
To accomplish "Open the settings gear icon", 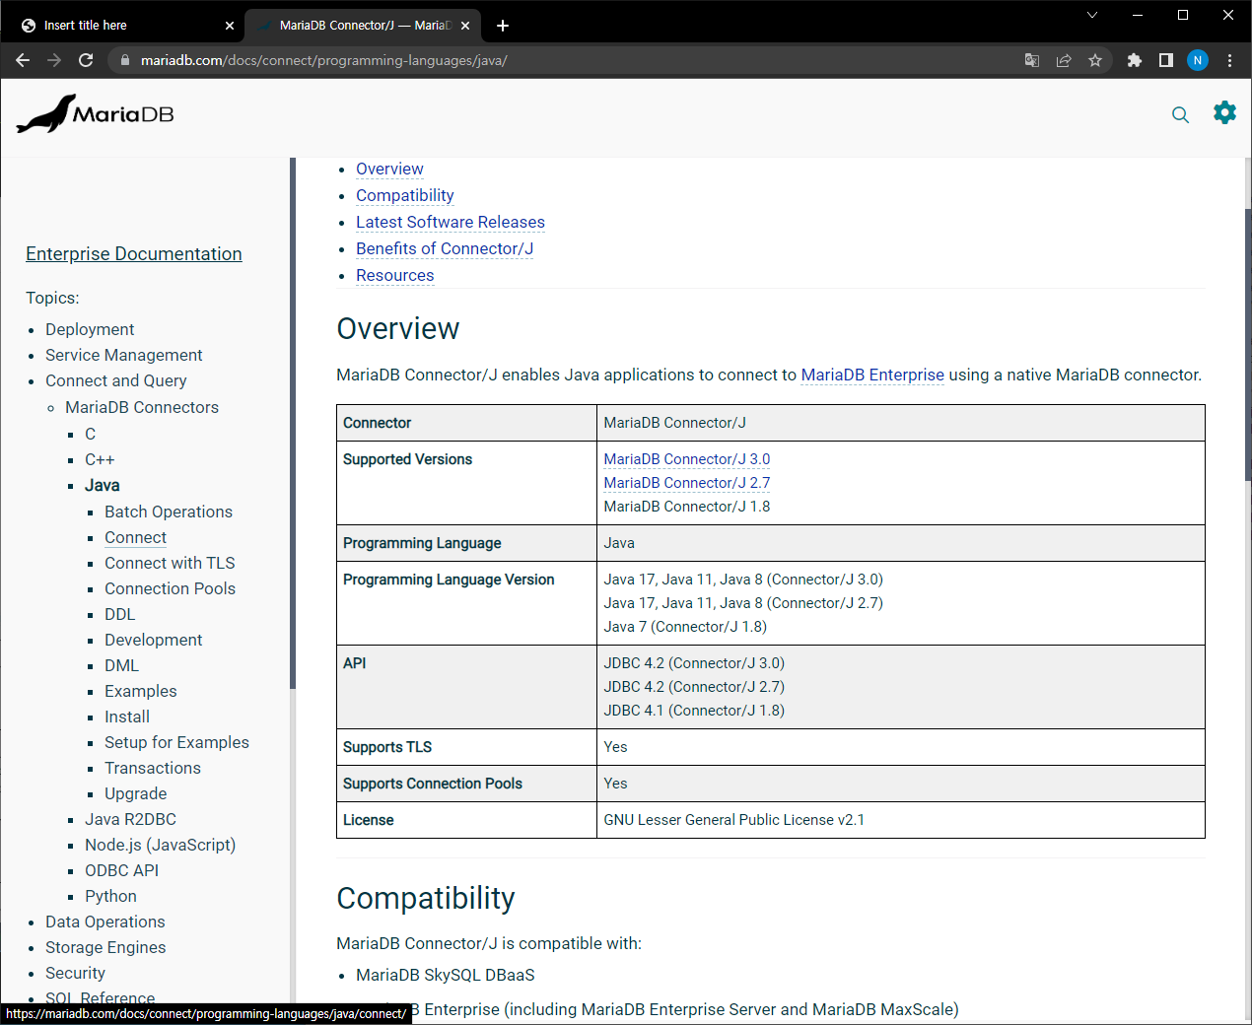I will point(1224,112).
